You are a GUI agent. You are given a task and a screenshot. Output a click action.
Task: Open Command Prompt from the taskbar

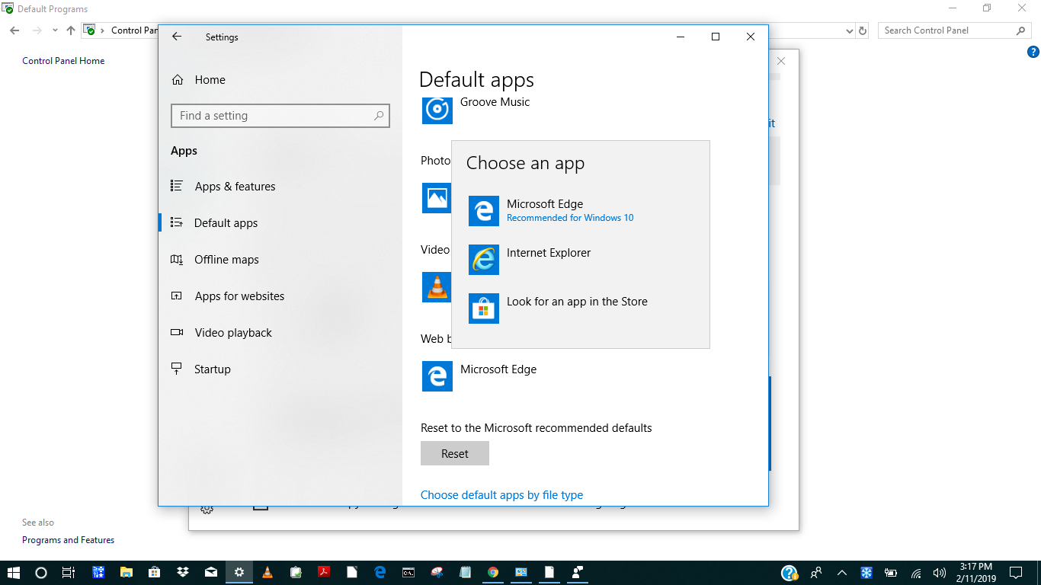point(408,572)
